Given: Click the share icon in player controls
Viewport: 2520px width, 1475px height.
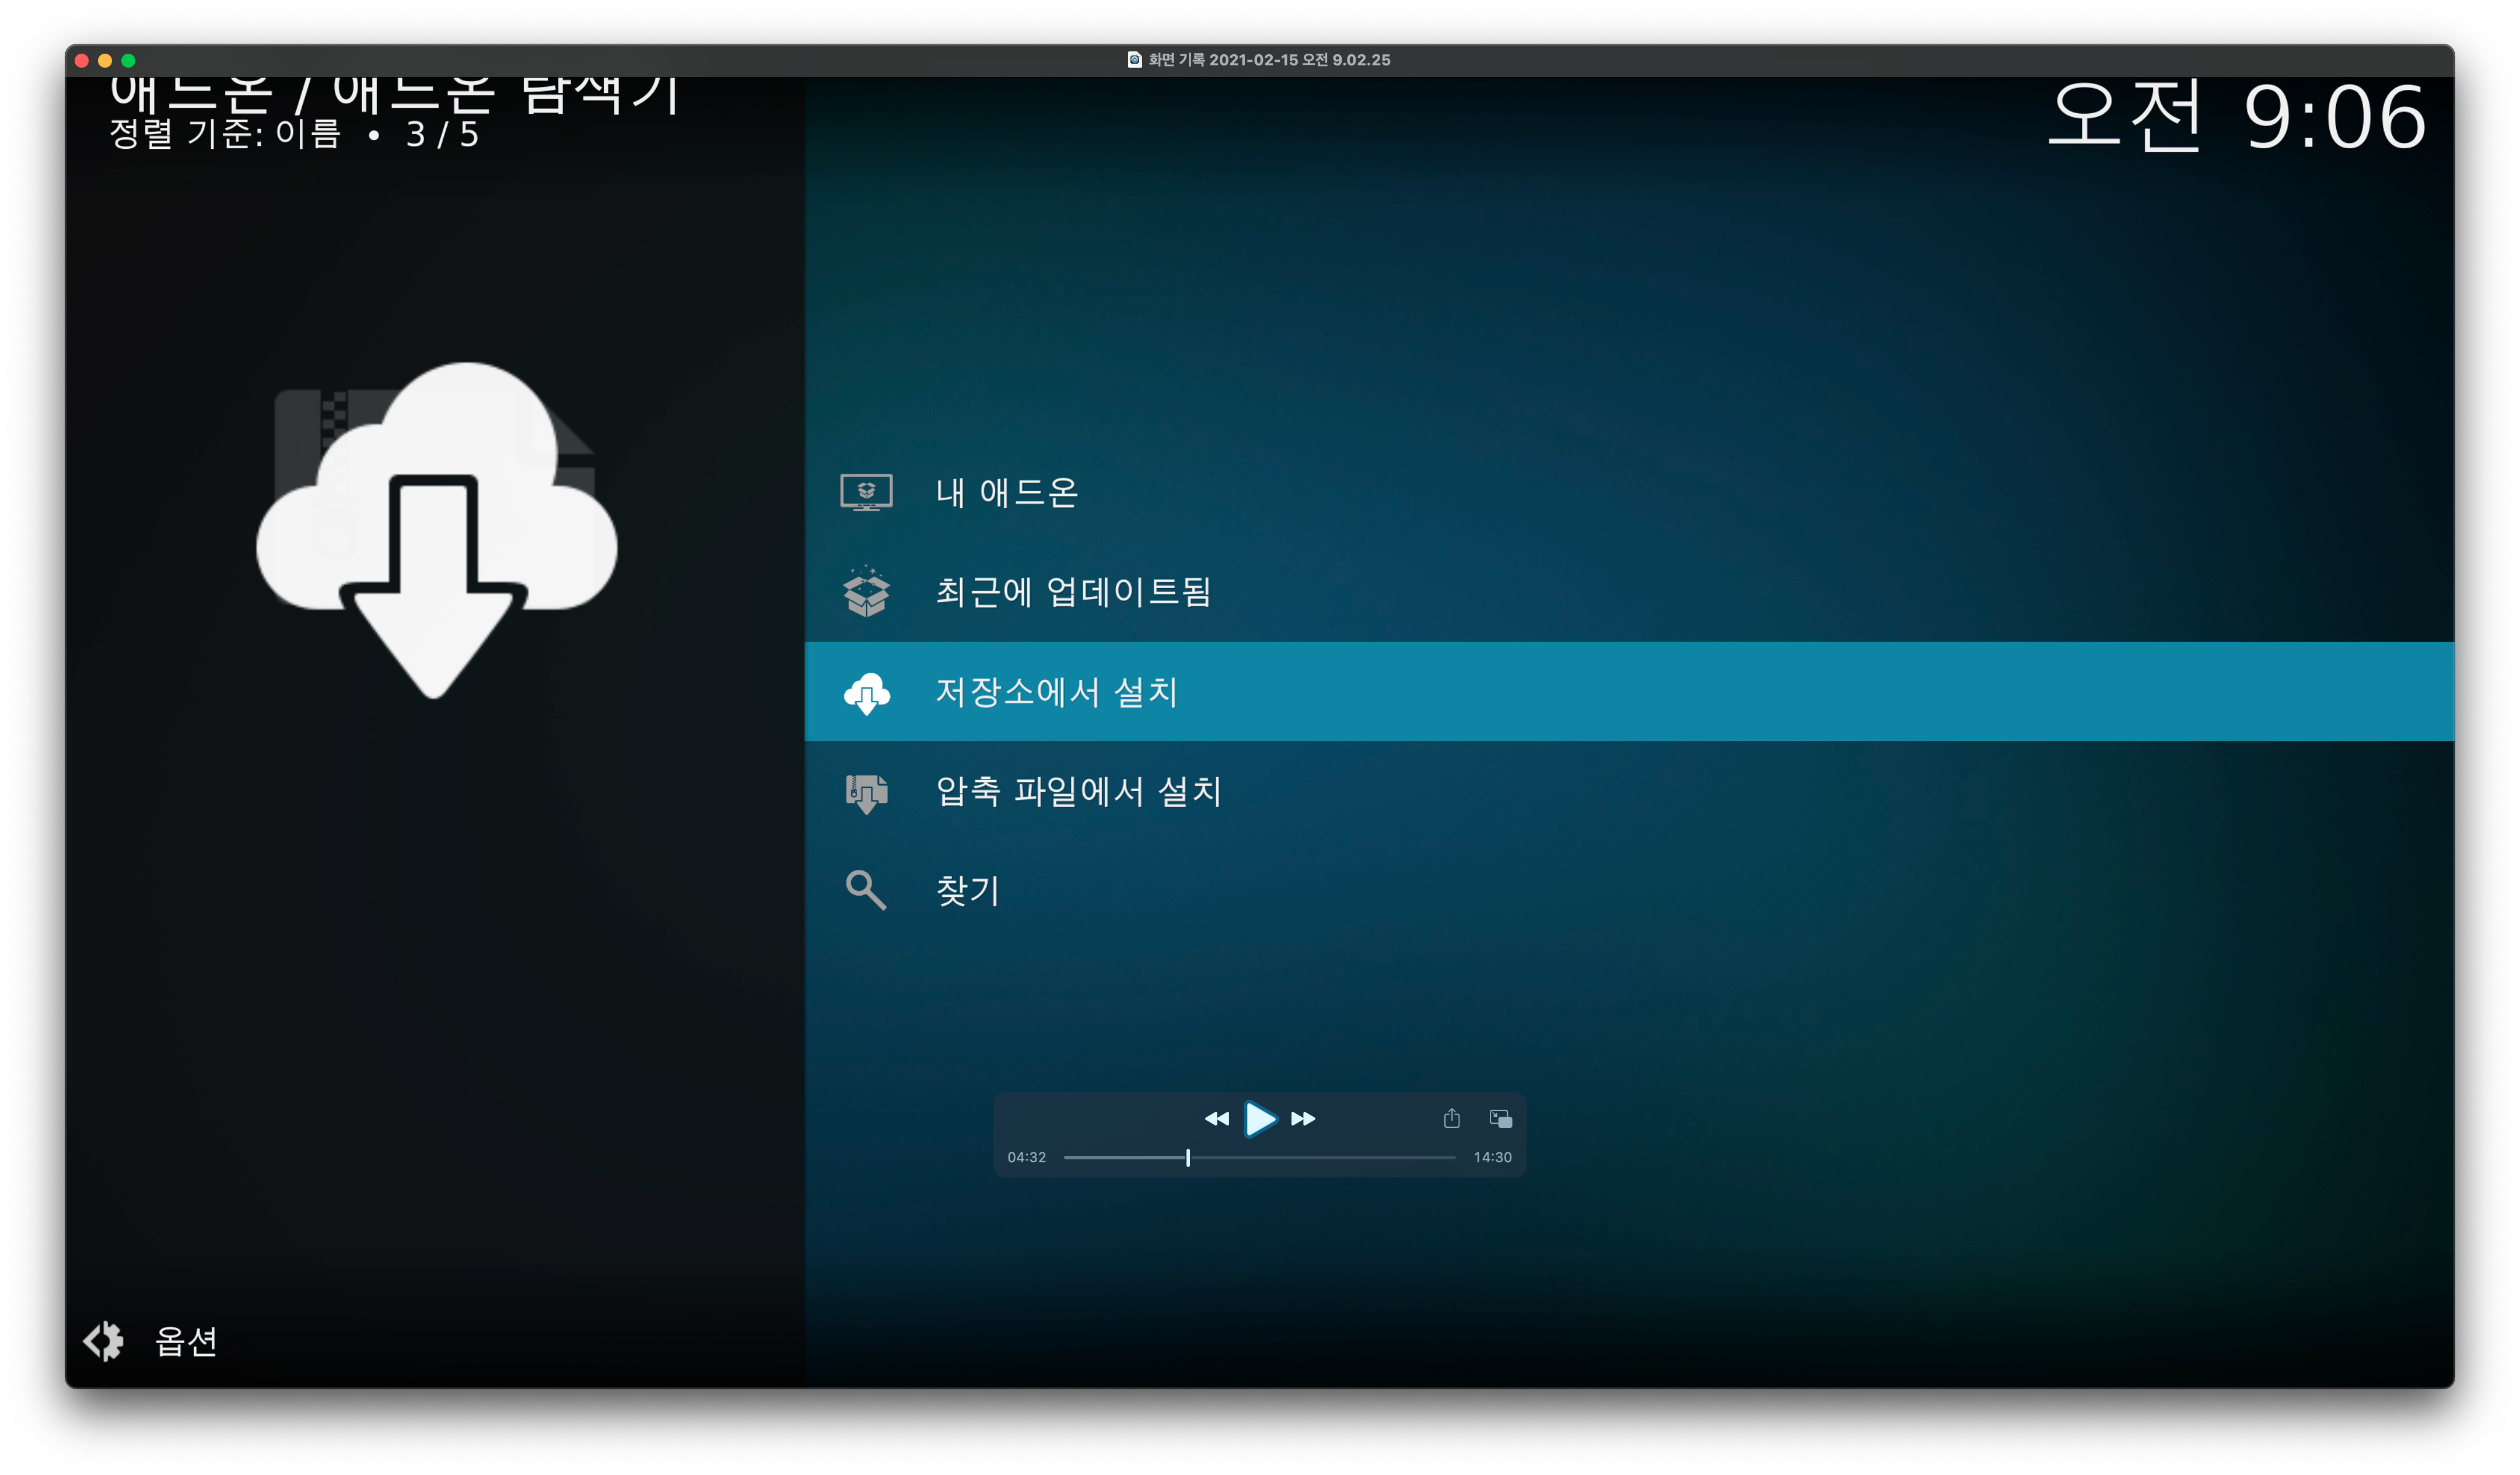Looking at the screenshot, I should (x=1451, y=1118).
